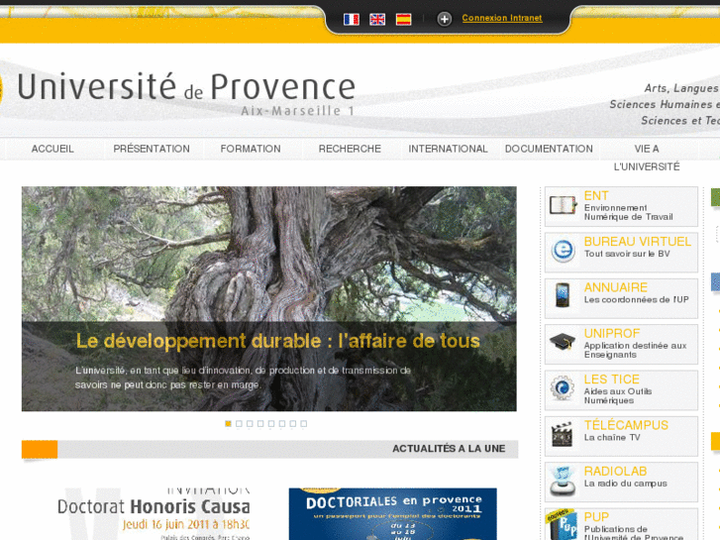
Task: Switch site language to English flag
Action: (x=377, y=19)
